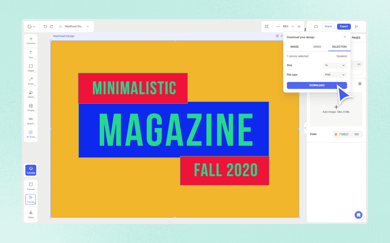Open the Size dropdown set to 1x
Image resolution: width=390 pixels, height=243 pixels.
pyautogui.click(x=334, y=65)
